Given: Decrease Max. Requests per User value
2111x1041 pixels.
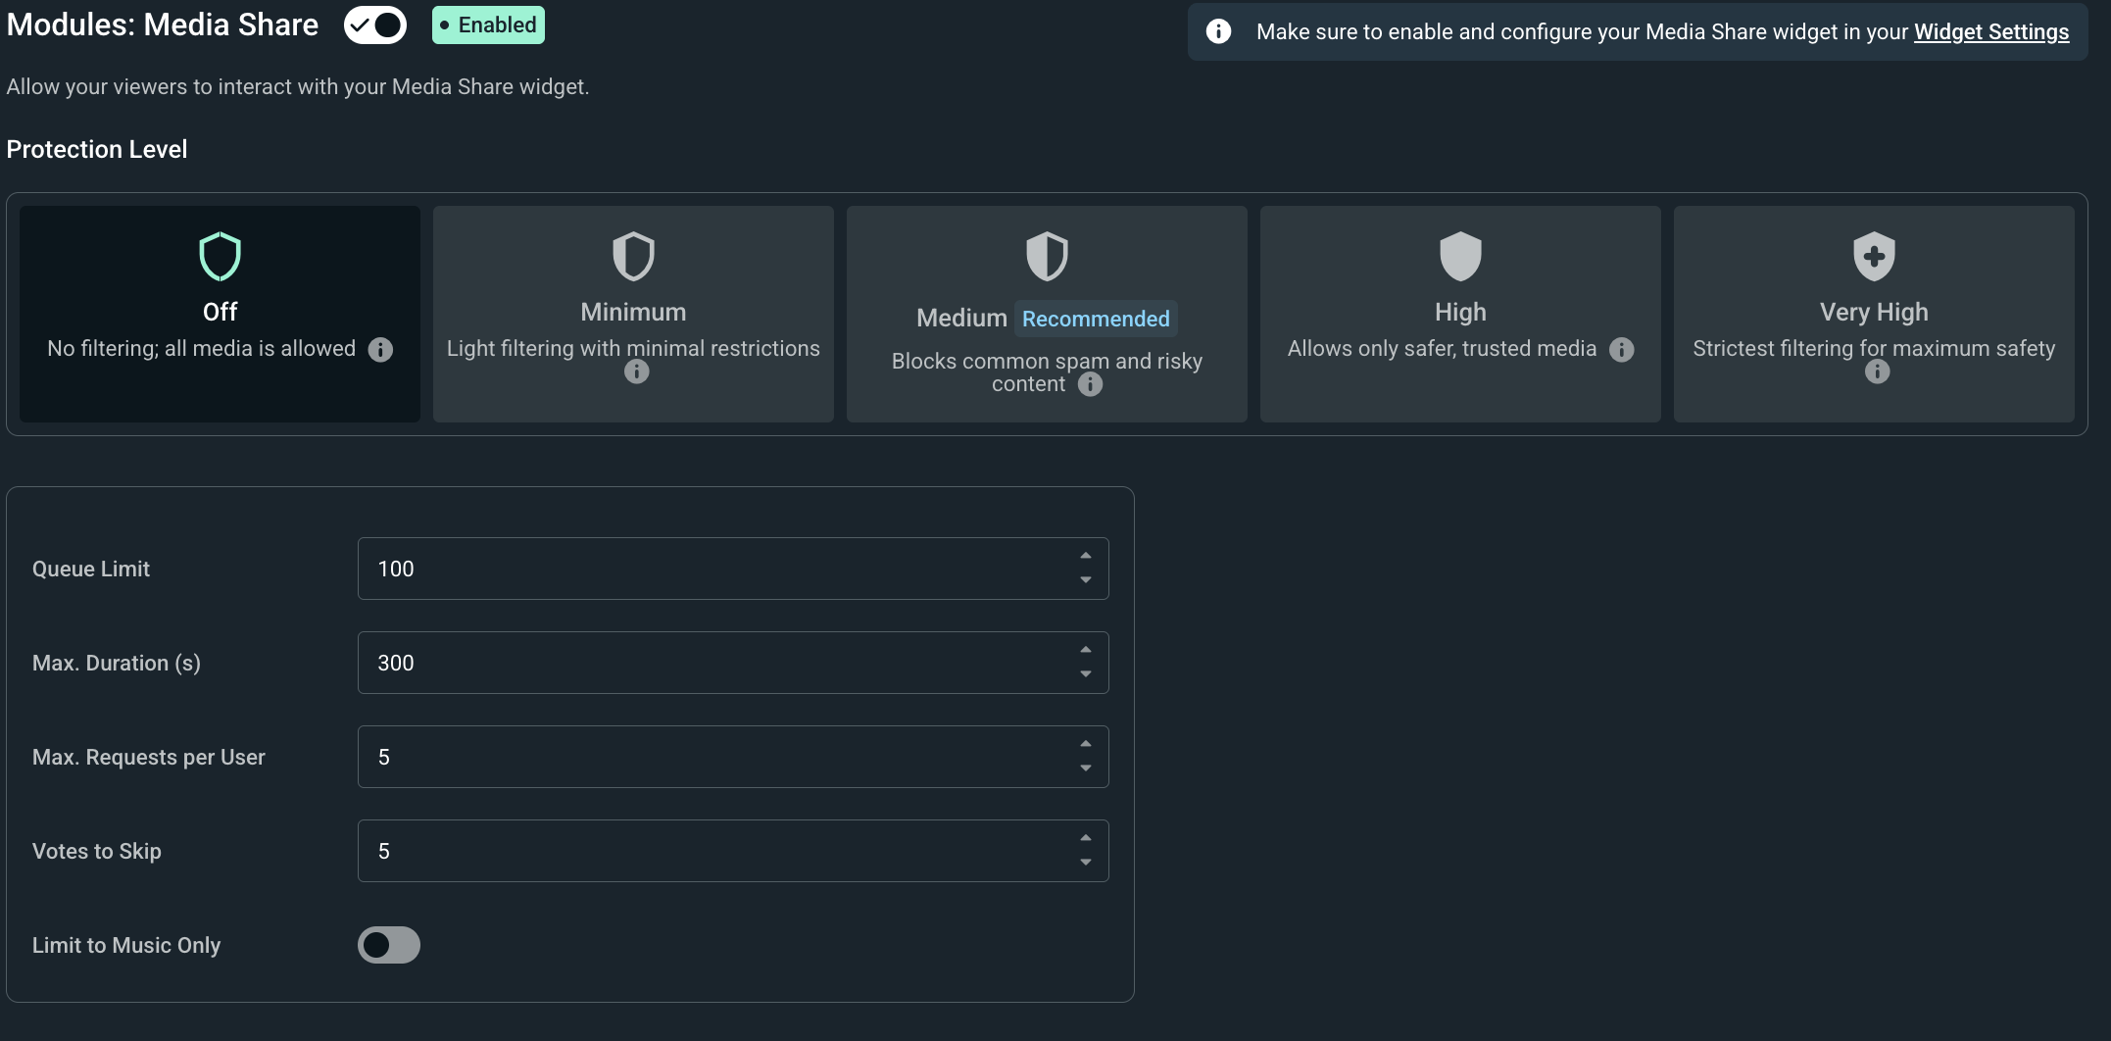Looking at the screenshot, I should pyautogui.click(x=1086, y=768).
